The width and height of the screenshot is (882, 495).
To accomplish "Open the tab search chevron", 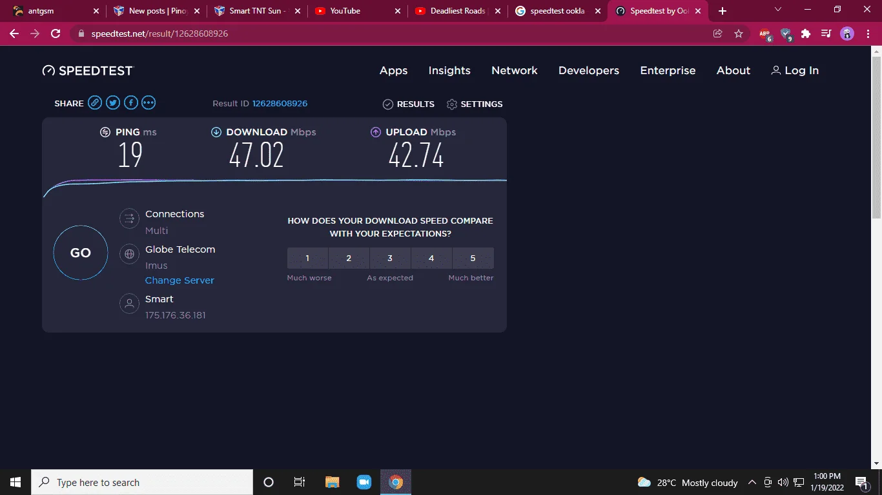I will click(778, 10).
